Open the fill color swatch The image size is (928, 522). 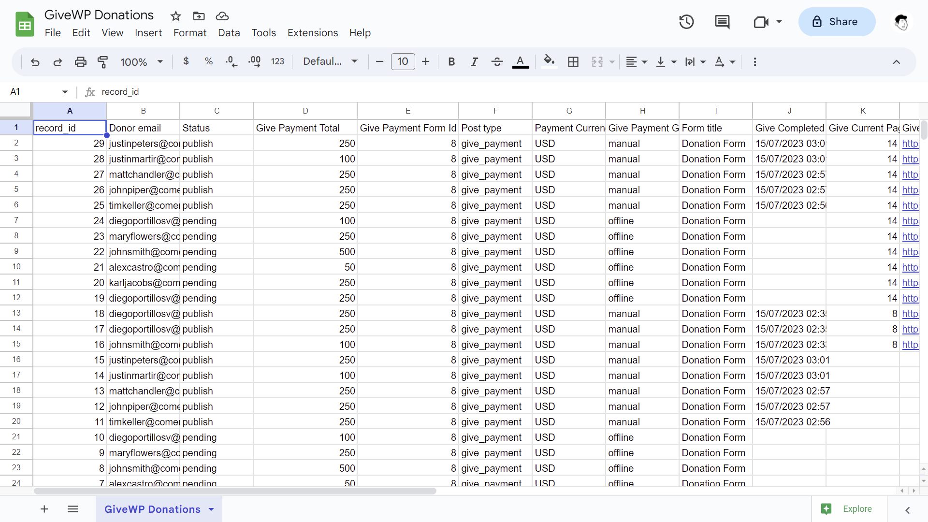click(549, 61)
